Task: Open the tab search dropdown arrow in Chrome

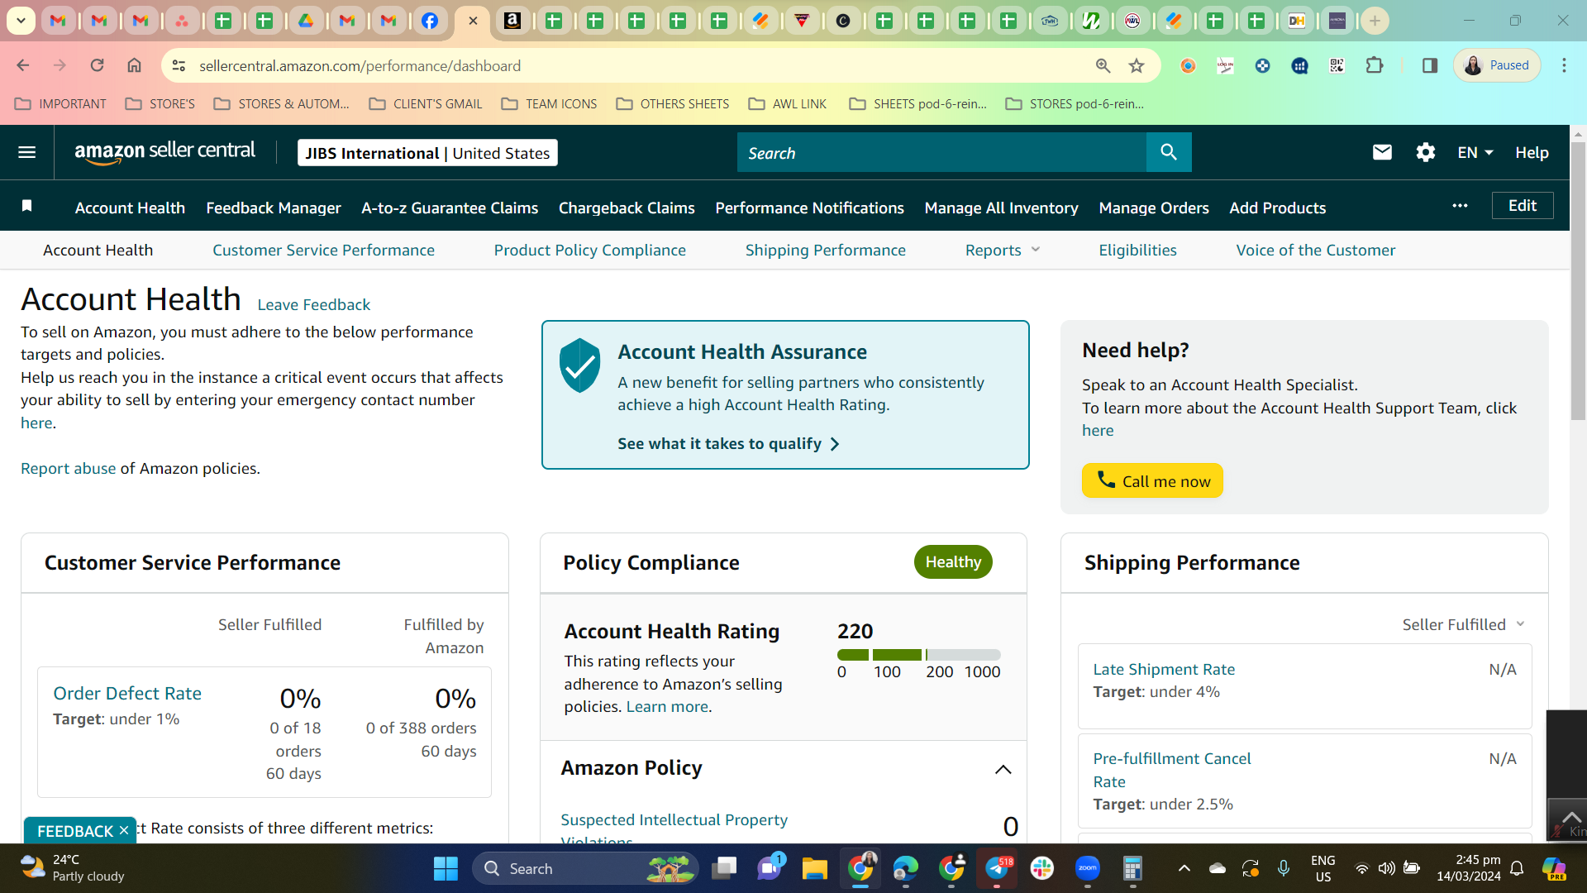Action: pyautogui.click(x=21, y=21)
